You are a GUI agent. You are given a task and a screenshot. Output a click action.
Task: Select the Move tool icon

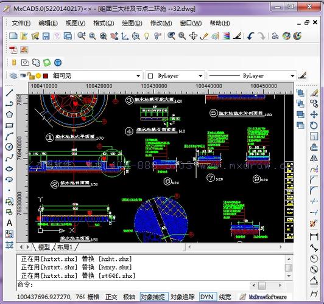tap(314, 115)
